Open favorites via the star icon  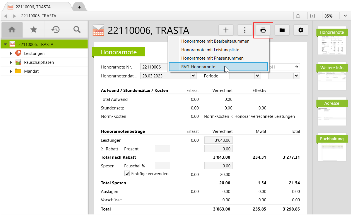point(34,30)
